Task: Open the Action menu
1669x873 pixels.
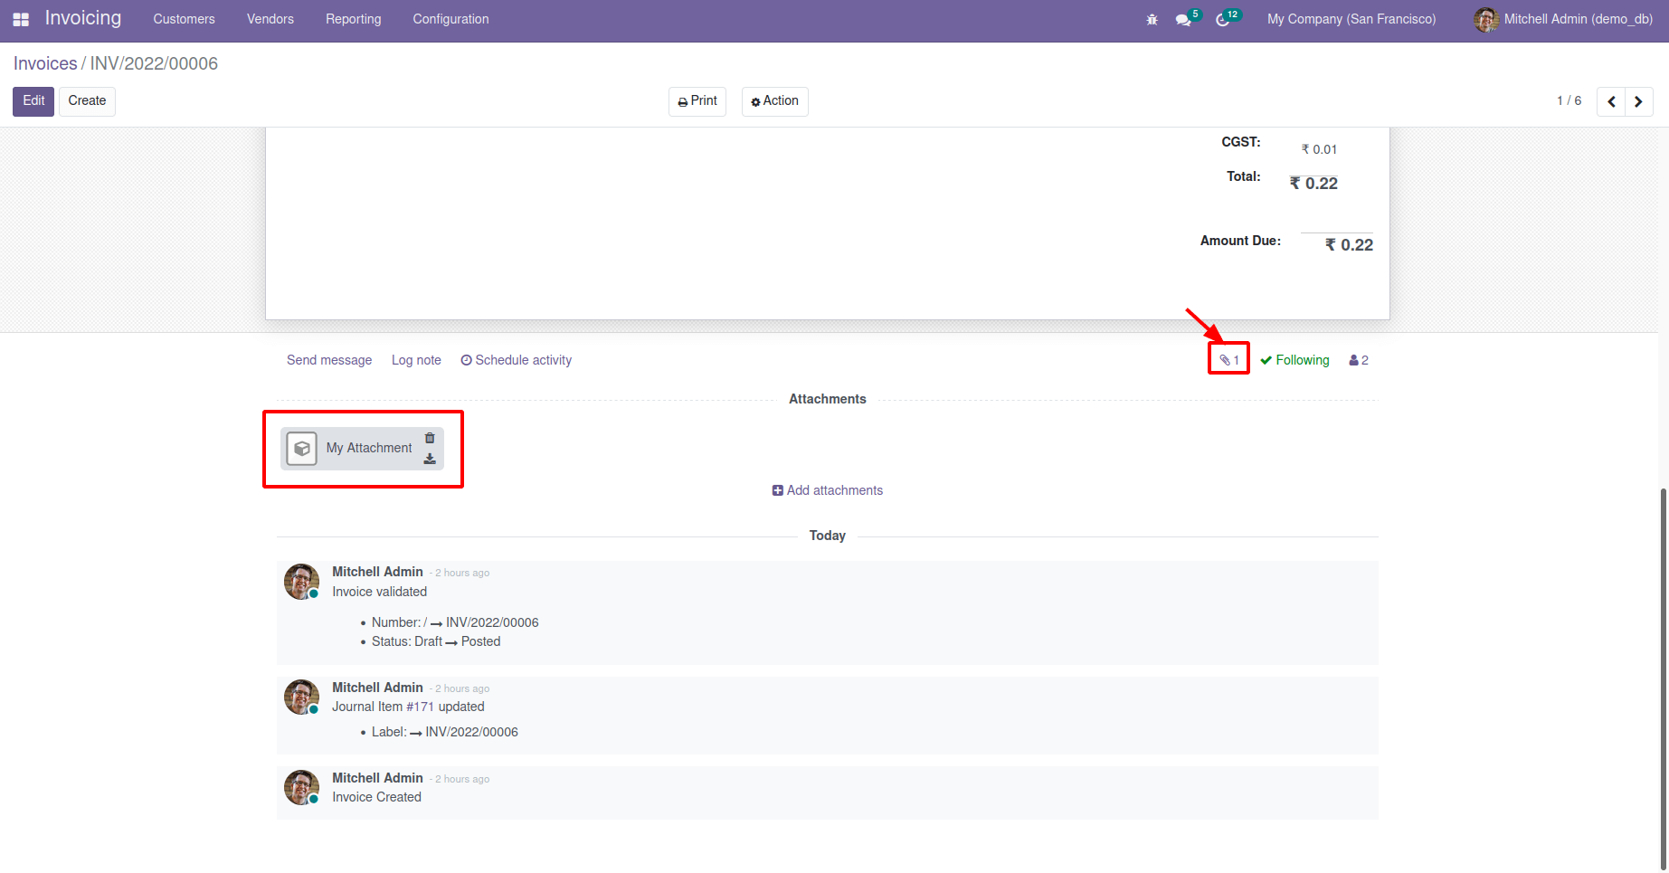Action: point(774,101)
